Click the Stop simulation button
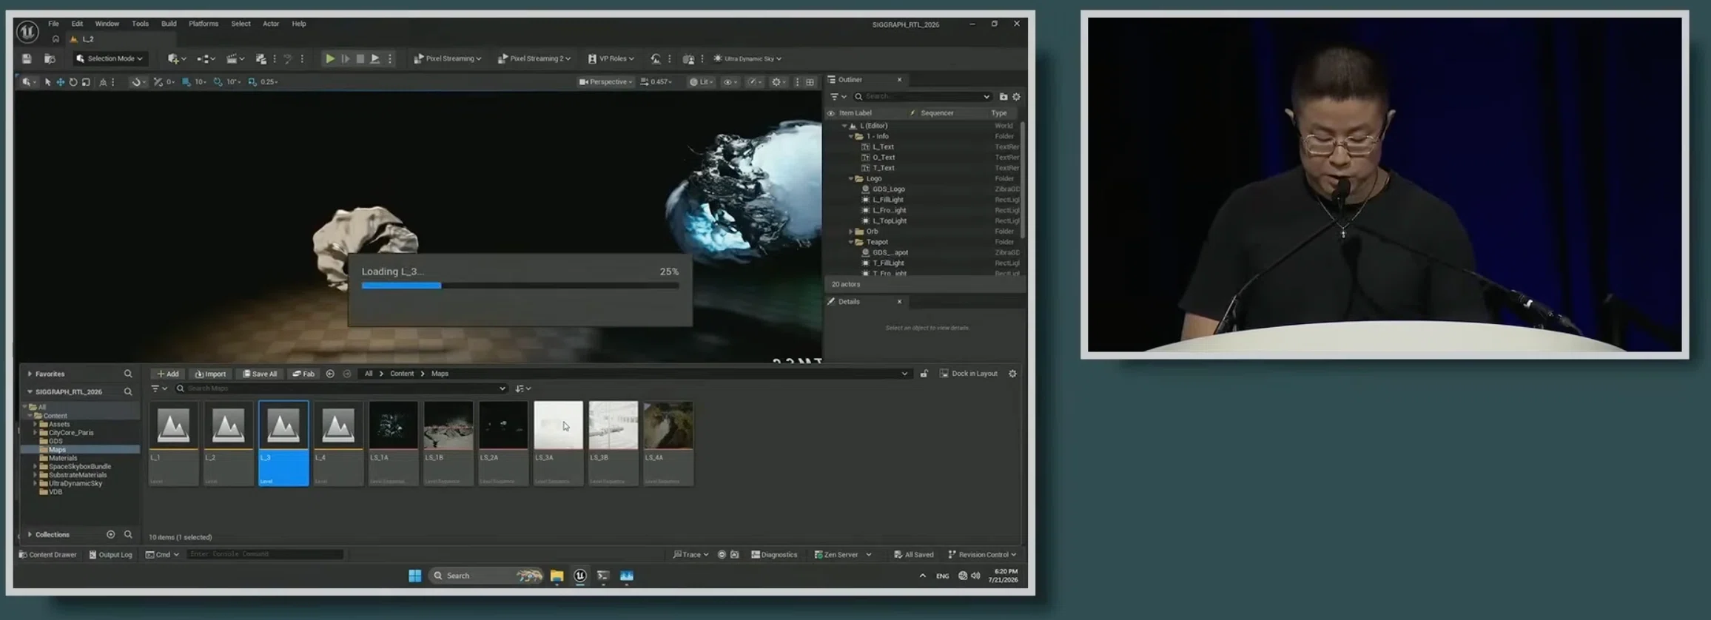Viewport: 1711px width, 620px height. point(360,58)
